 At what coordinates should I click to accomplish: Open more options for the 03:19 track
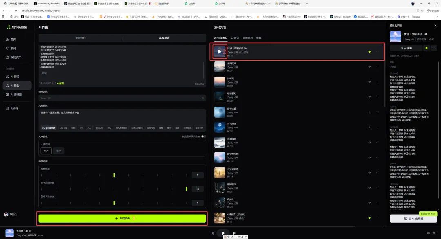[377, 173]
